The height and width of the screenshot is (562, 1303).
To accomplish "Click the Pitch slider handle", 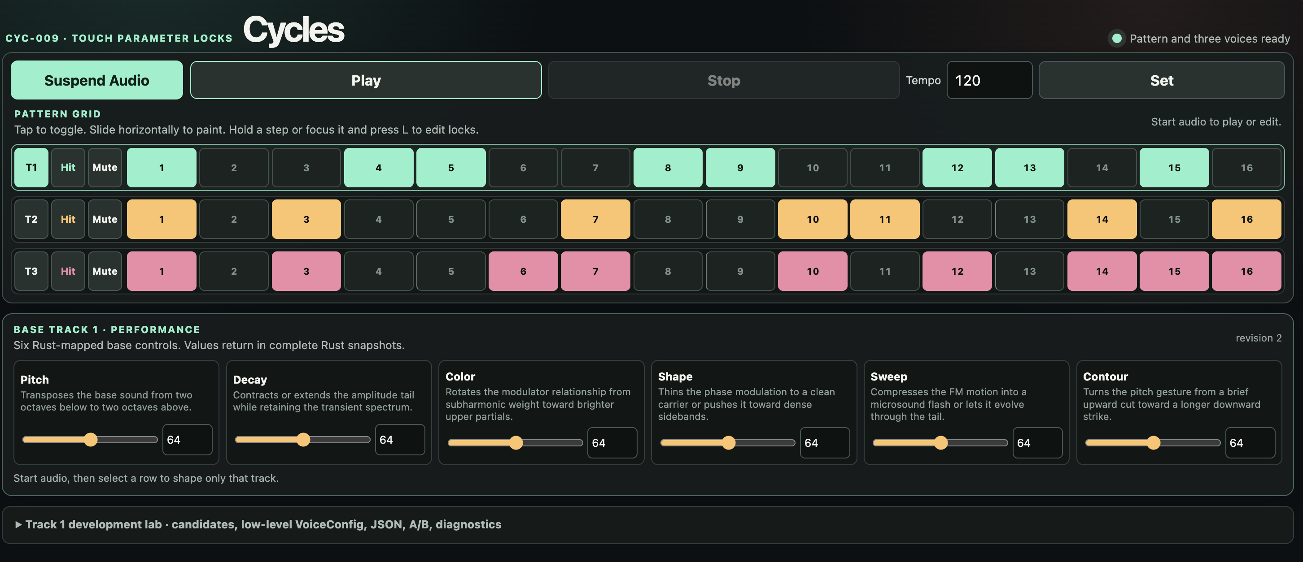I will coord(91,440).
